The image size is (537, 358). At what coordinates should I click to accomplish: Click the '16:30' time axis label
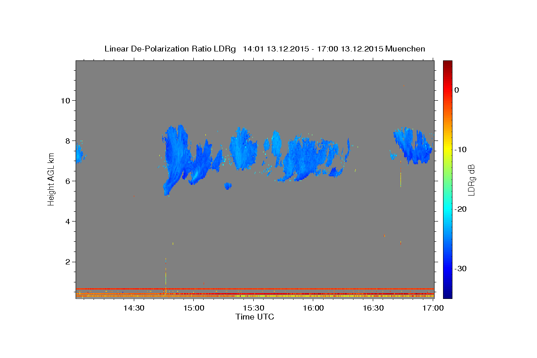373,308
